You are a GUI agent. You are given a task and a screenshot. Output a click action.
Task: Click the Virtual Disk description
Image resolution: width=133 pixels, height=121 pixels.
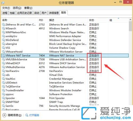tap(56, 75)
